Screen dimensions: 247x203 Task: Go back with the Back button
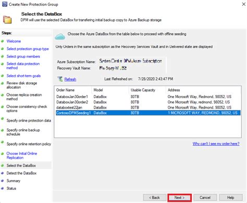point(154,198)
